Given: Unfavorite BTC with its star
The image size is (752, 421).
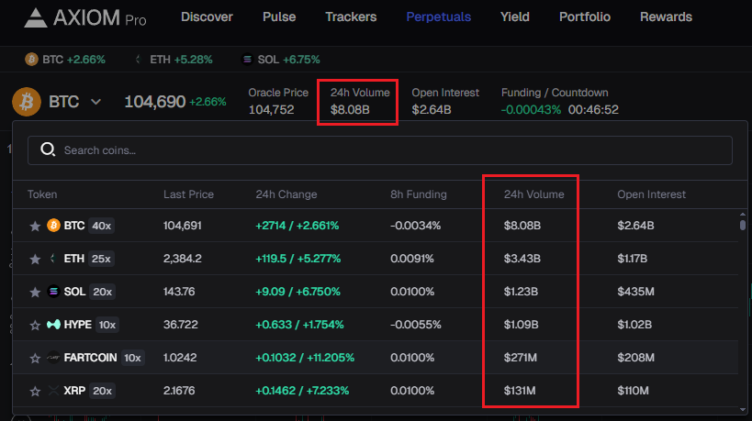Looking at the screenshot, I should coord(35,226).
